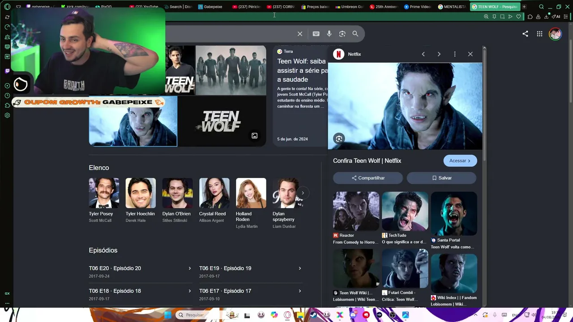Open the downloads icon in toolbar

click(x=547, y=17)
